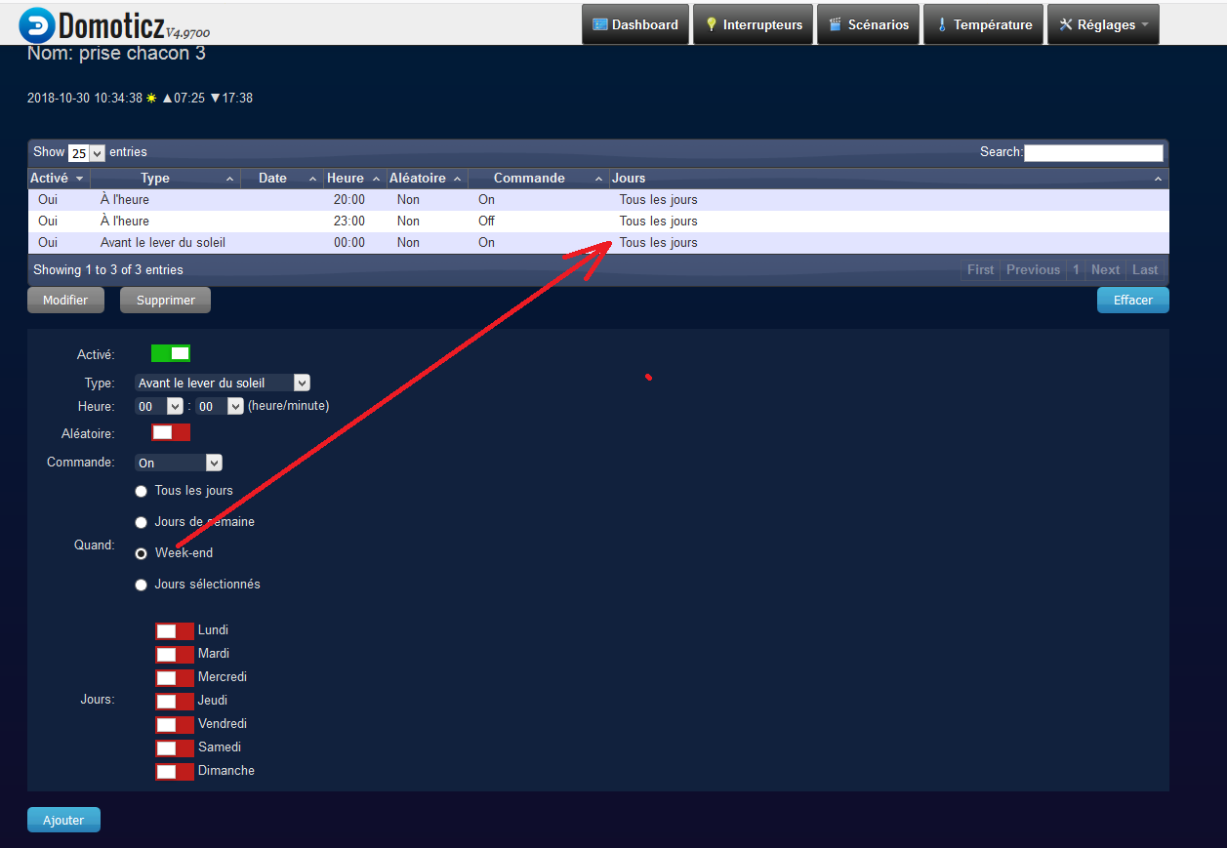Open the Show entries count dropdown
The image size is (1227, 848).
click(x=86, y=153)
